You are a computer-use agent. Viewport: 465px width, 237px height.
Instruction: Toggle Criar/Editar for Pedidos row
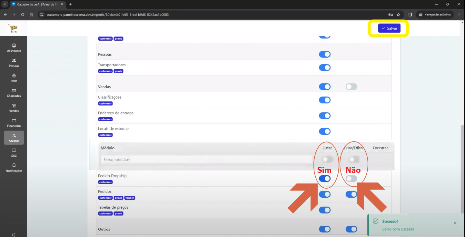pyautogui.click(x=351, y=194)
